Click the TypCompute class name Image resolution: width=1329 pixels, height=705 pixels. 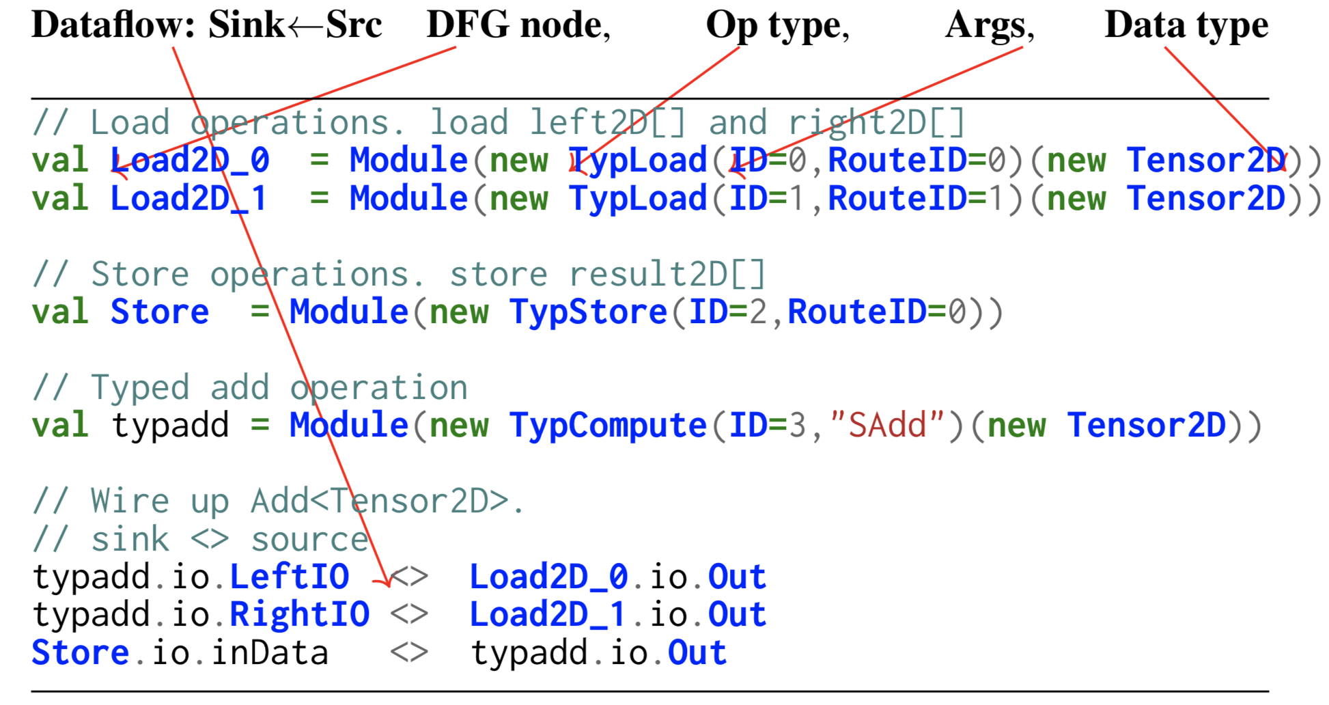point(608,427)
